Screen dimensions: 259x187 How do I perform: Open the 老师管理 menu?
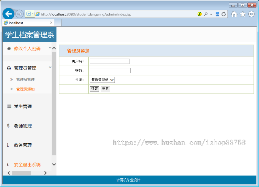[x=23, y=126]
